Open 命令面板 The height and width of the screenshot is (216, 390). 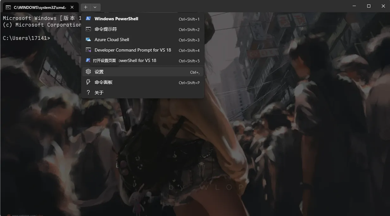click(142, 82)
